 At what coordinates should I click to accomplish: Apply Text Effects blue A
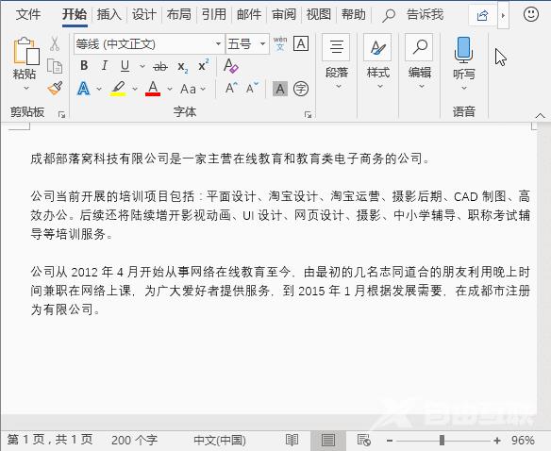[x=83, y=89]
